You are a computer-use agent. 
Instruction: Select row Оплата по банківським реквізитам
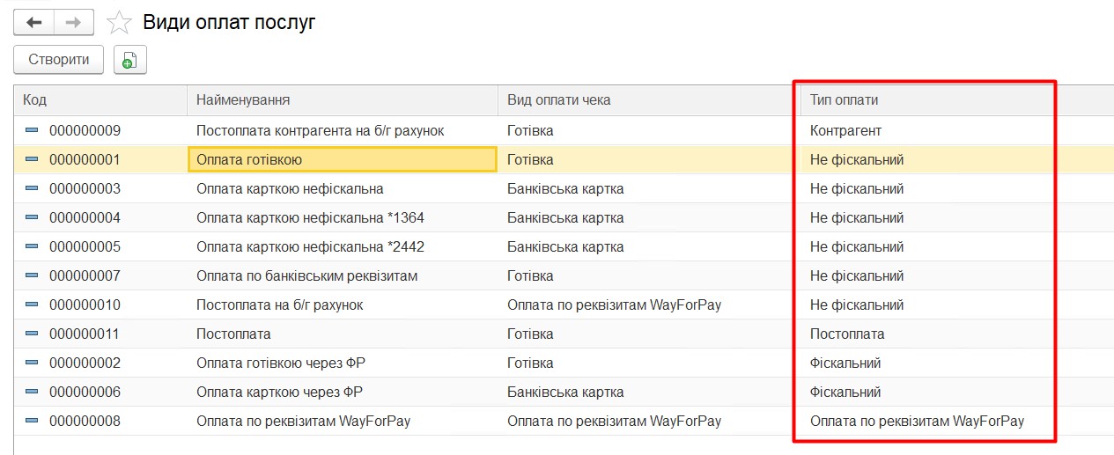tap(306, 275)
